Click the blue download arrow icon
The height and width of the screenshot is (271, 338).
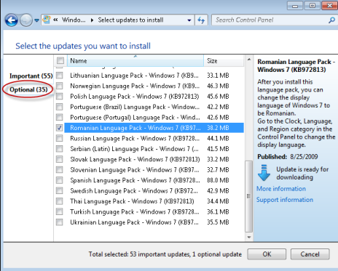coord(264,173)
